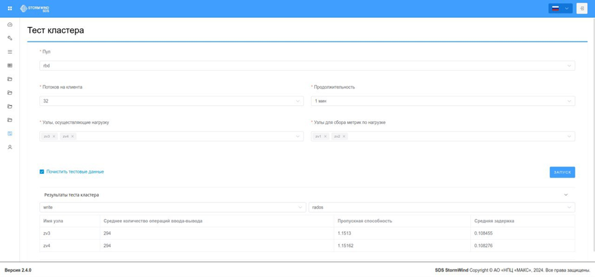Open the rados test type dropdown
595x277 pixels.
tap(442, 207)
